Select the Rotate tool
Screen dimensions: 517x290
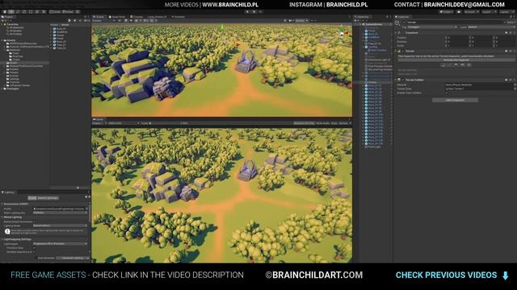(18, 12)
